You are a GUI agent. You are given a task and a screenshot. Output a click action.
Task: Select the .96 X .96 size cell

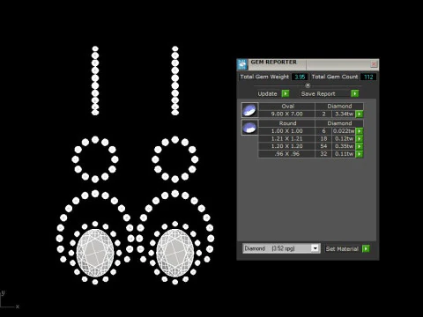coord(286,154)
